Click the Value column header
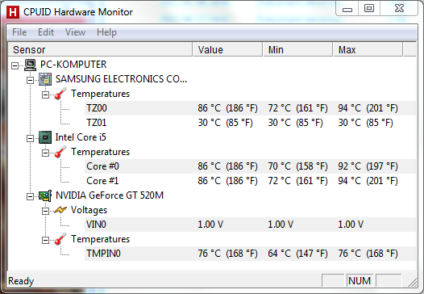This screenshot has height=294, width=424. pyautogui.click(x=227, y=49)
